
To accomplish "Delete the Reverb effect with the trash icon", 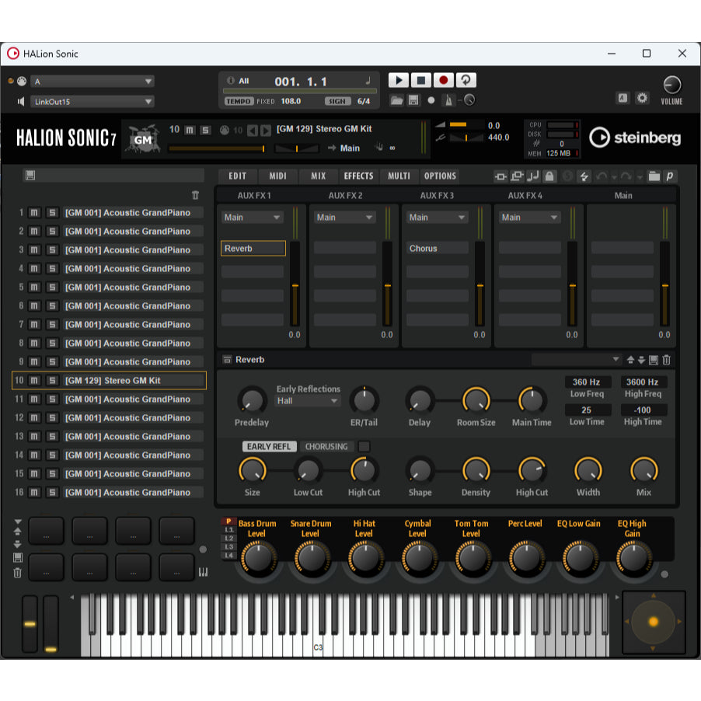I will (x=666, y=359).
